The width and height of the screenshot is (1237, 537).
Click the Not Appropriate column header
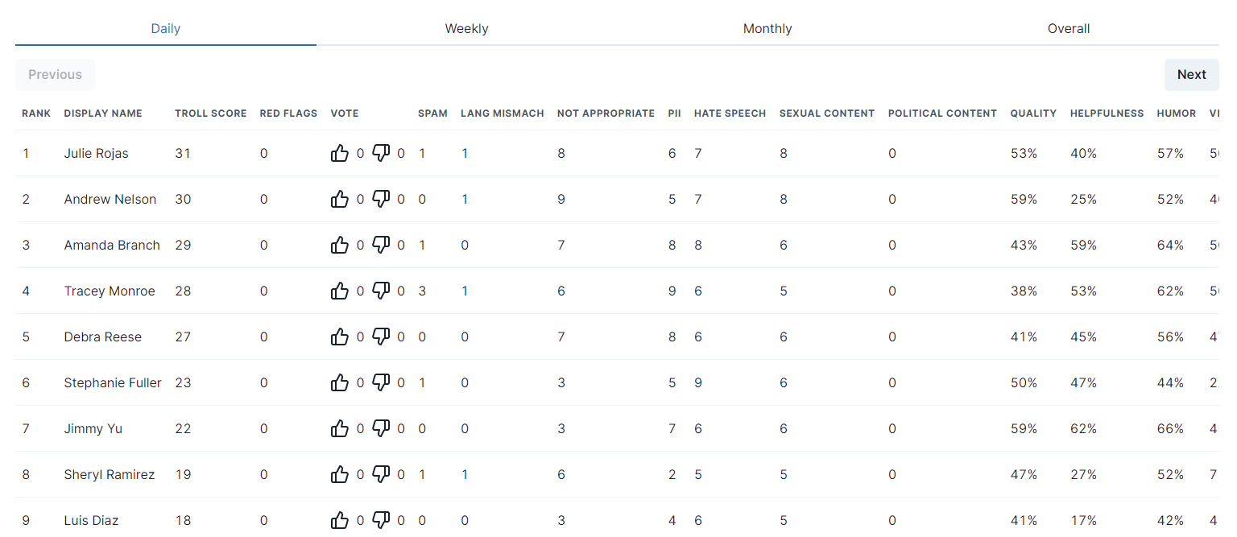(606, 114)
